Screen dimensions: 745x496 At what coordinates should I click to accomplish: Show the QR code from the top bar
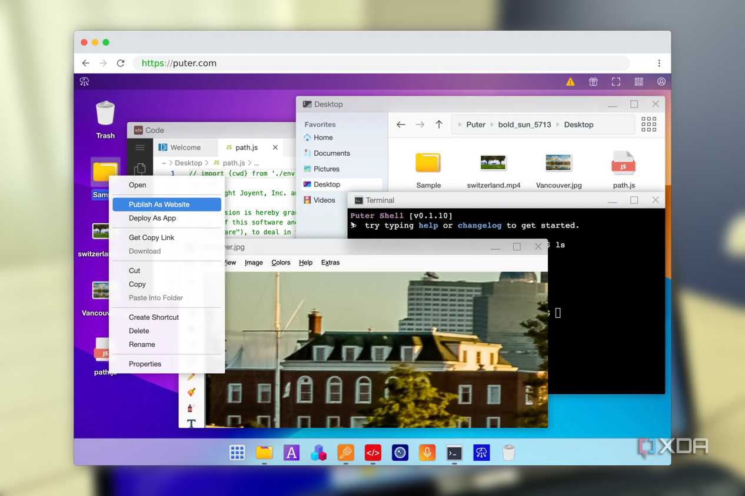pyautogui.click(x=638, y=82)
